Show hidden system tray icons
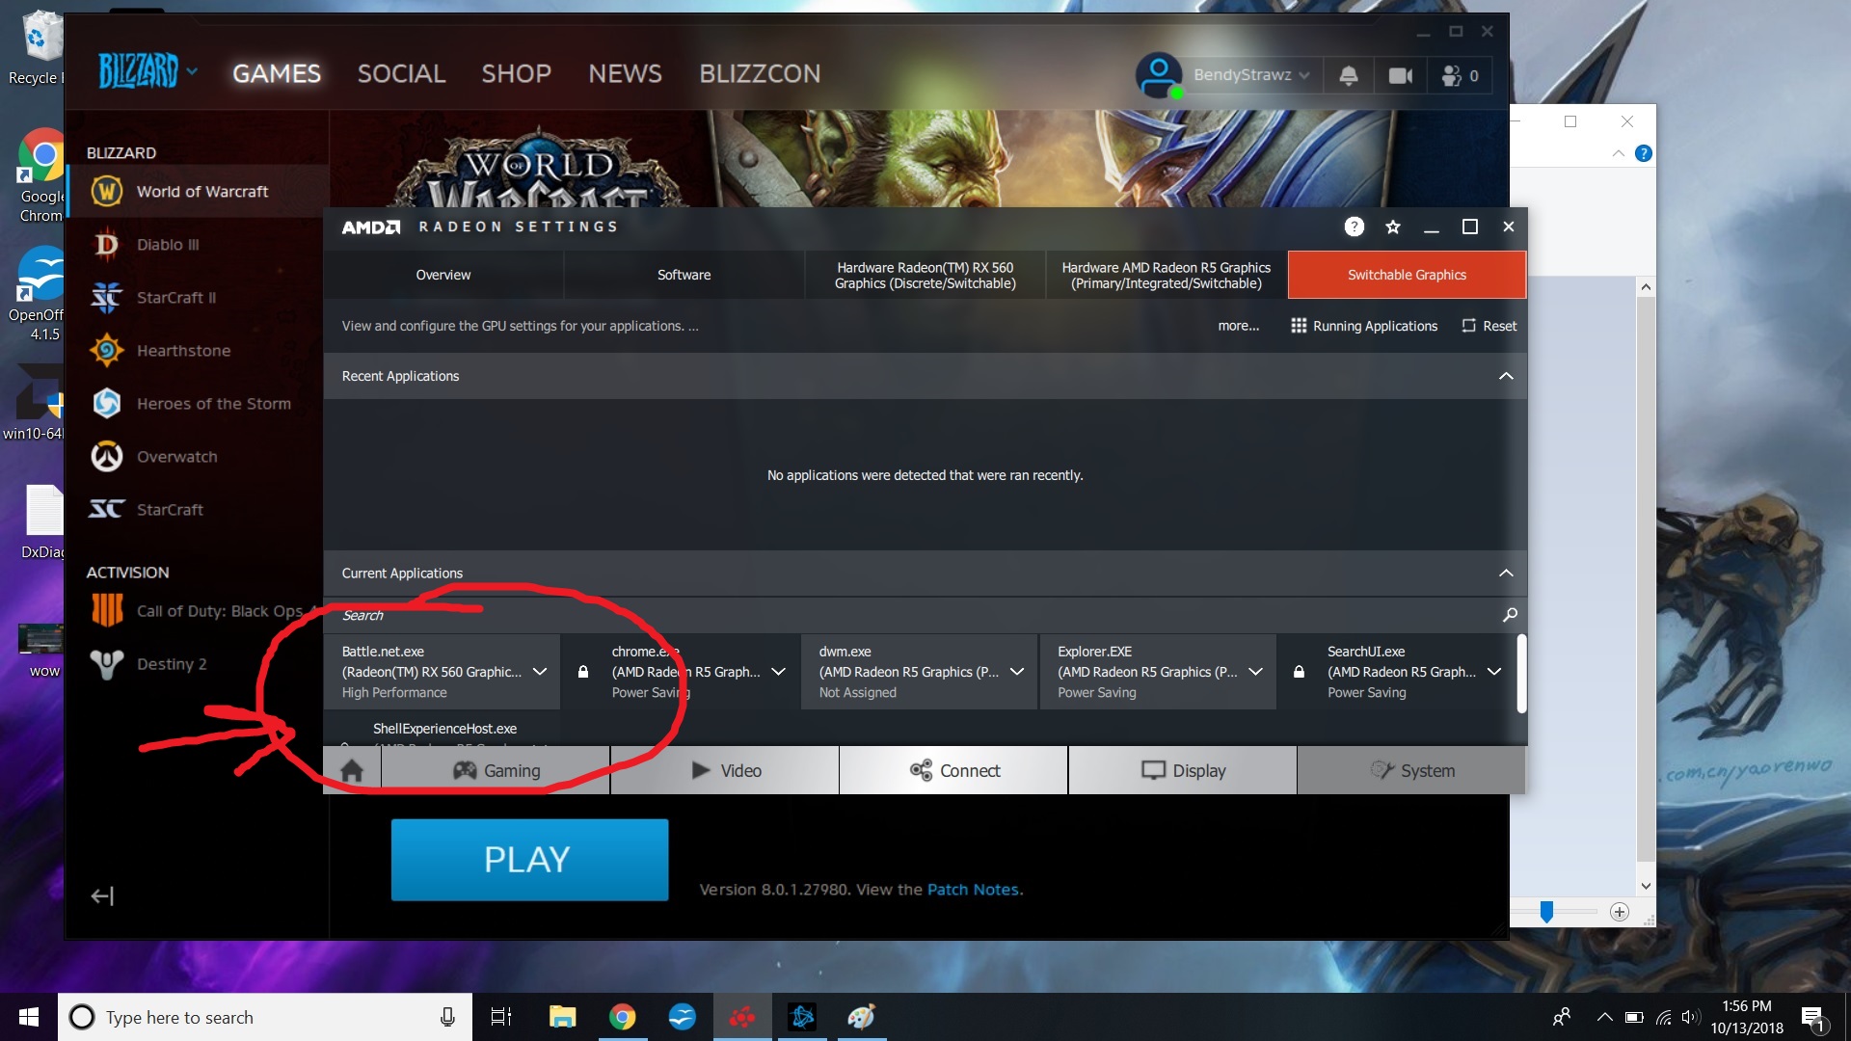The height and width of the screenshot is (1041, 1851). click(x=1604, y=1017)
